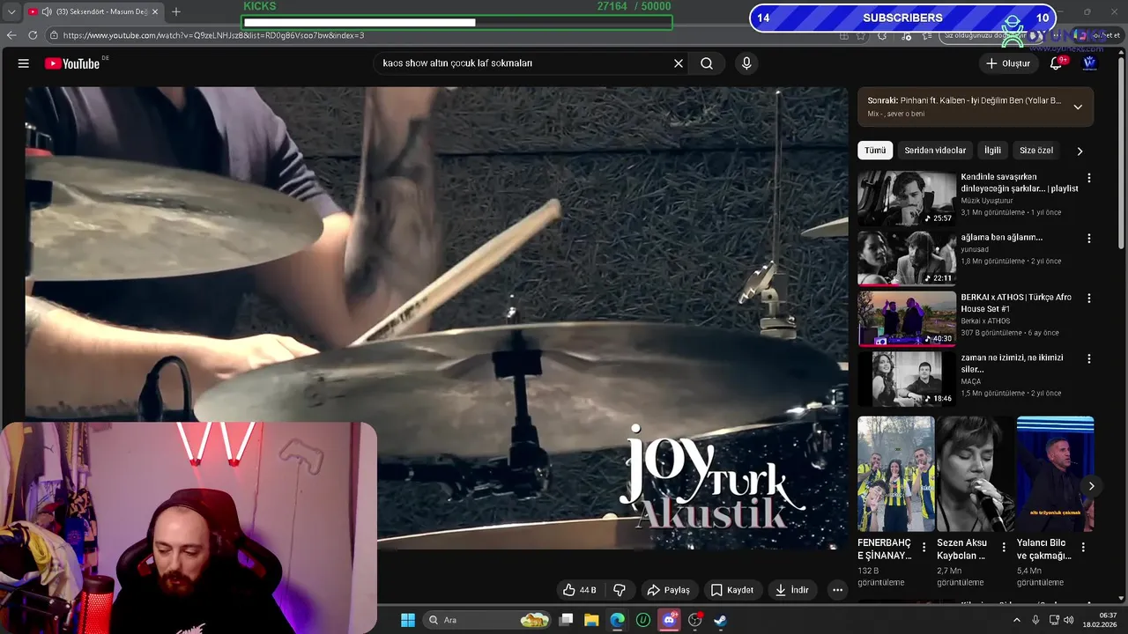Mute the tab via its speaker icon
This screenshot has height=634, width=1128.
tap(46, 11)
